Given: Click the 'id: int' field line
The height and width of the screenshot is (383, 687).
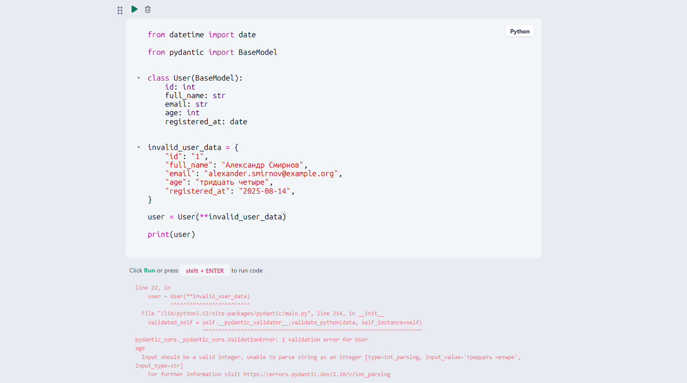Looking at the screenshot, I should pos(180,87).
